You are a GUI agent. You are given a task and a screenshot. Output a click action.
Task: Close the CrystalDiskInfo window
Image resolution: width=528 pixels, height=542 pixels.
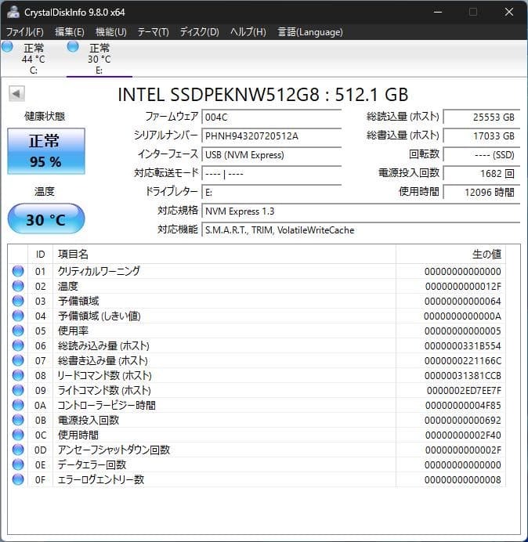509,12
